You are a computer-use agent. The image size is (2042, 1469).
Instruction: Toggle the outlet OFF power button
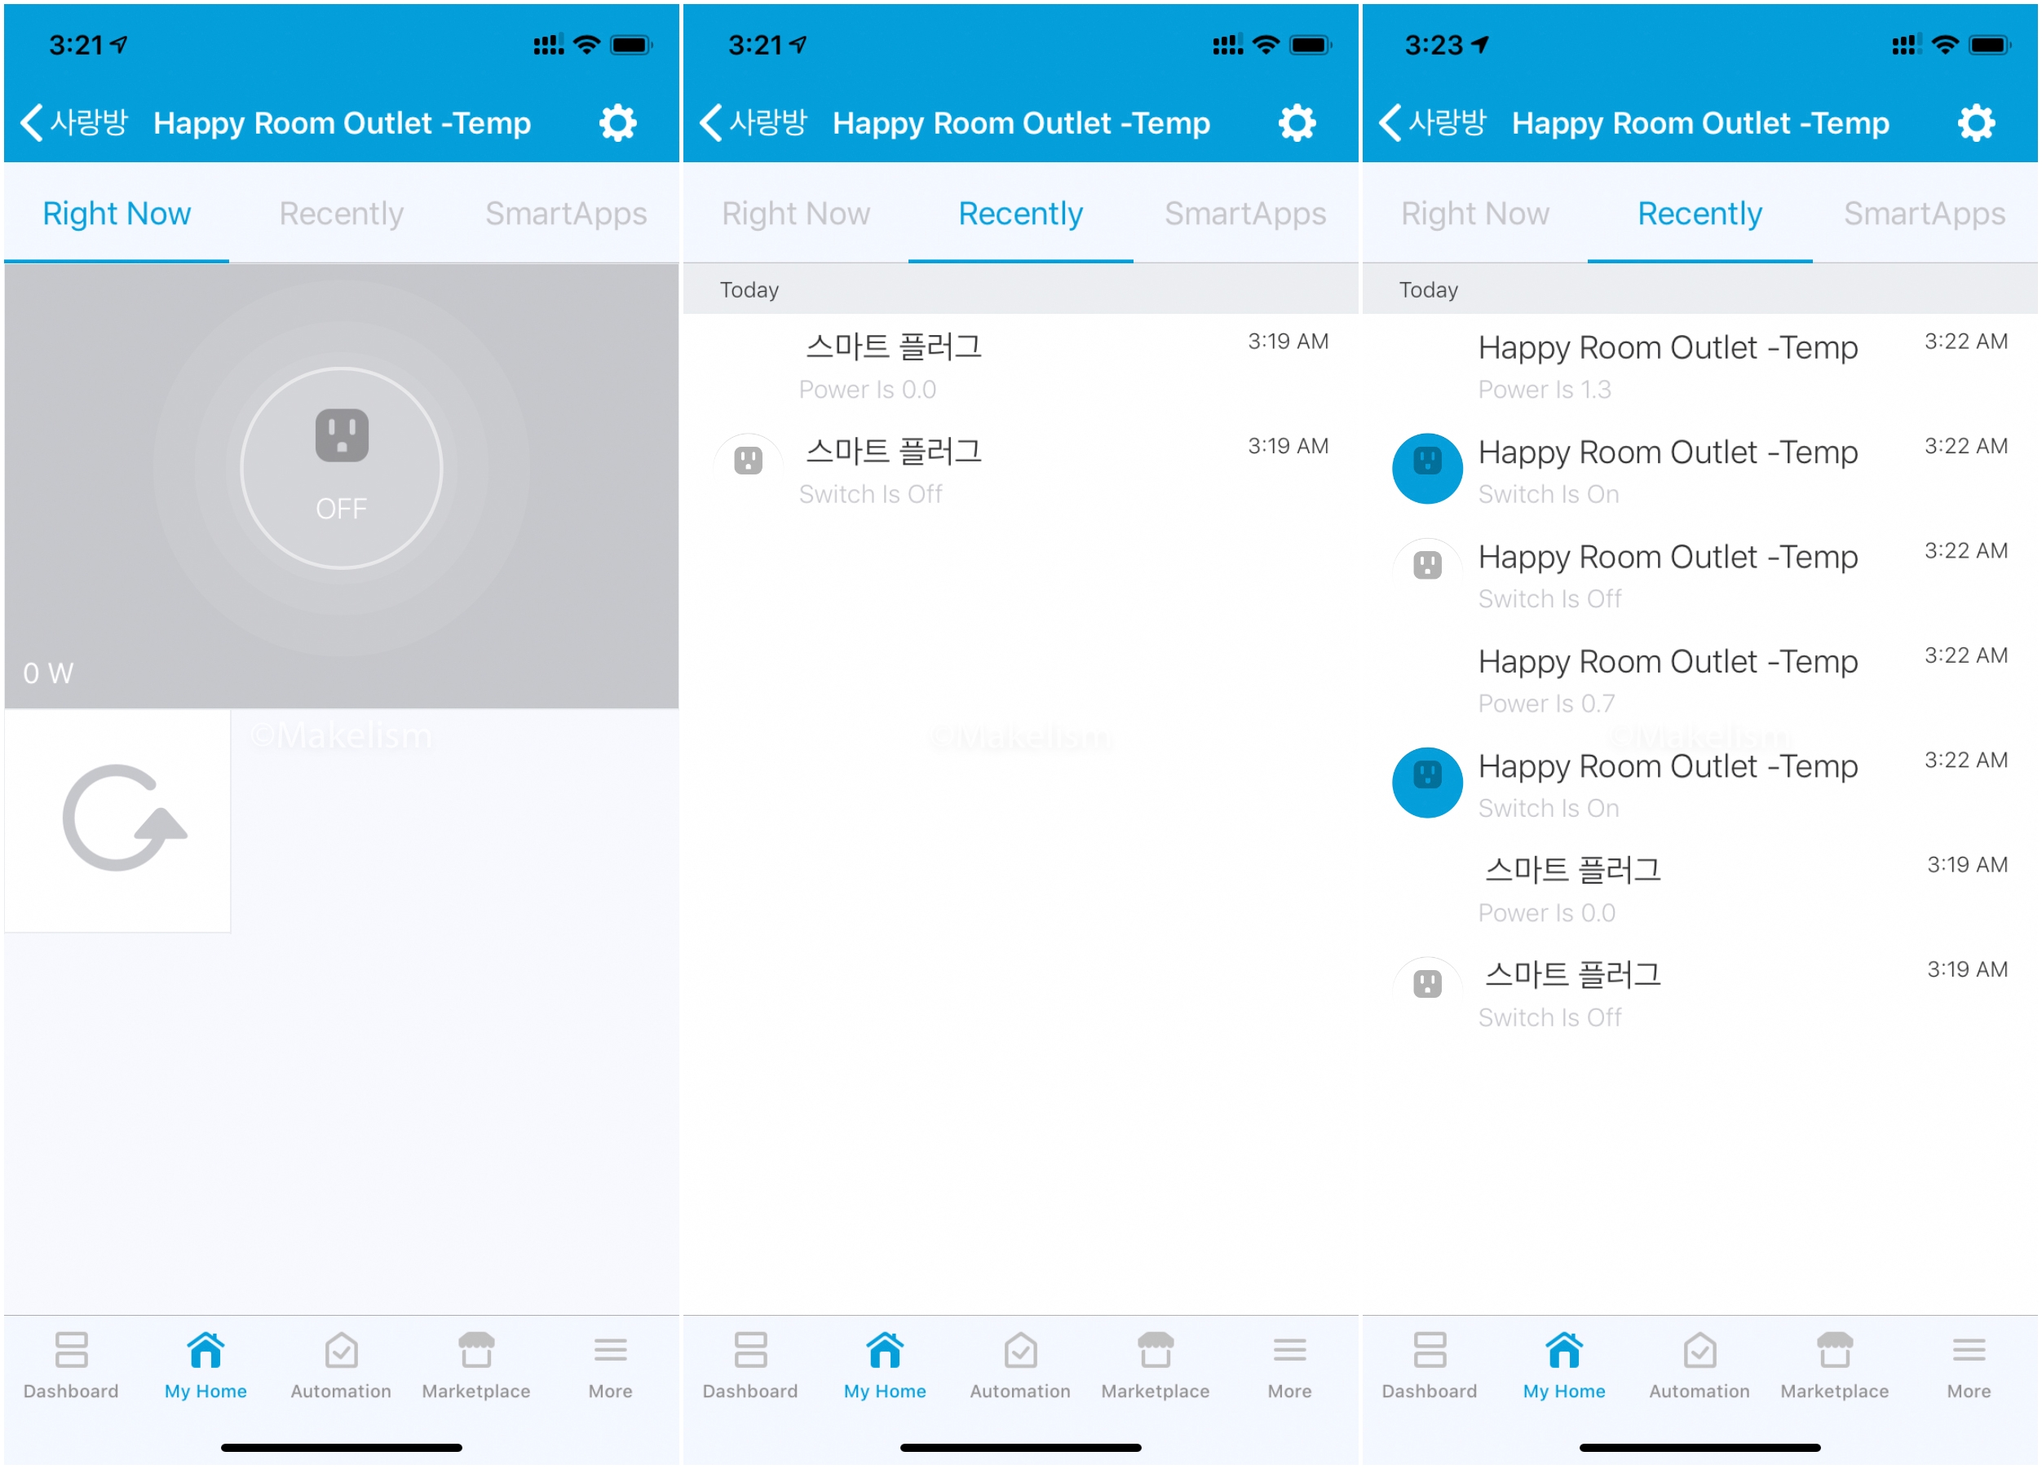pos(341,468)
